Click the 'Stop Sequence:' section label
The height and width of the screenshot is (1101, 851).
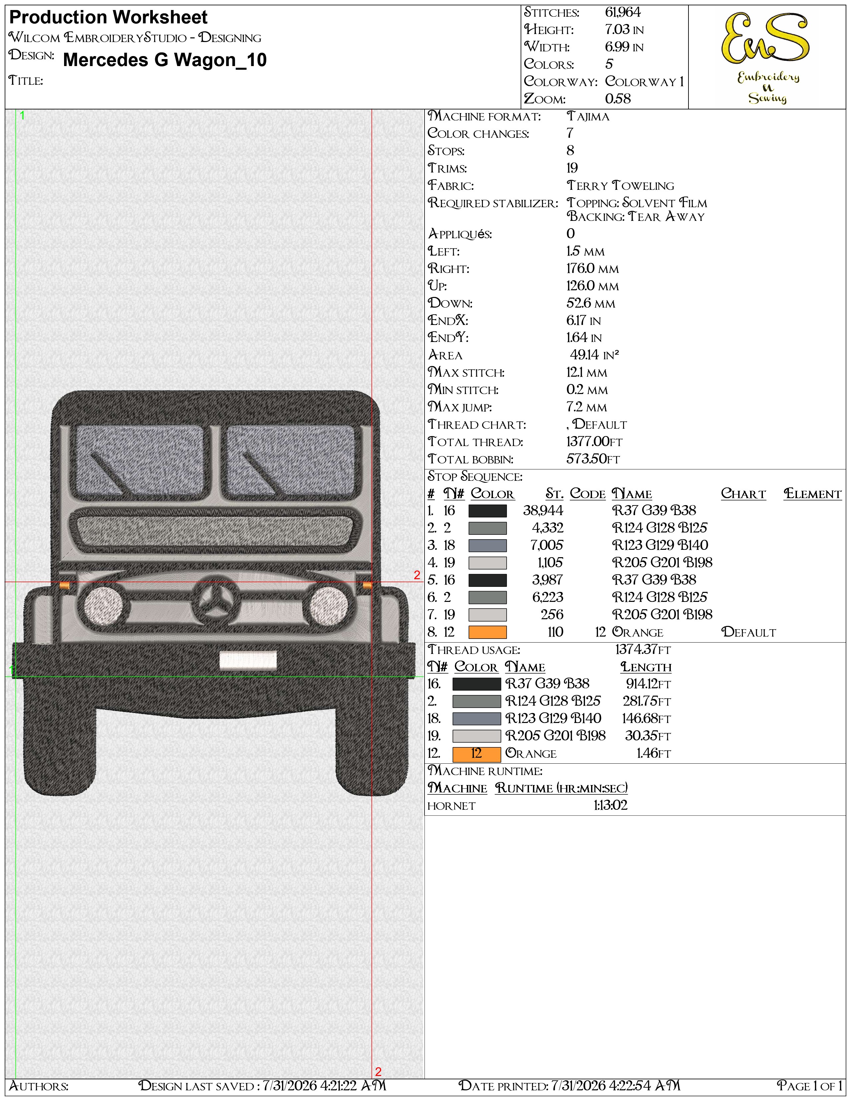[475, 477]
